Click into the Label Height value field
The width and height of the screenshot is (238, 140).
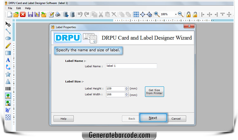pyautogui.click(x=116, y=89)
